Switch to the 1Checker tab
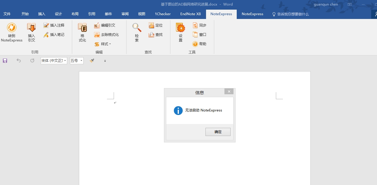Viewport: 377px width, 185px height. tap(163, 14)
